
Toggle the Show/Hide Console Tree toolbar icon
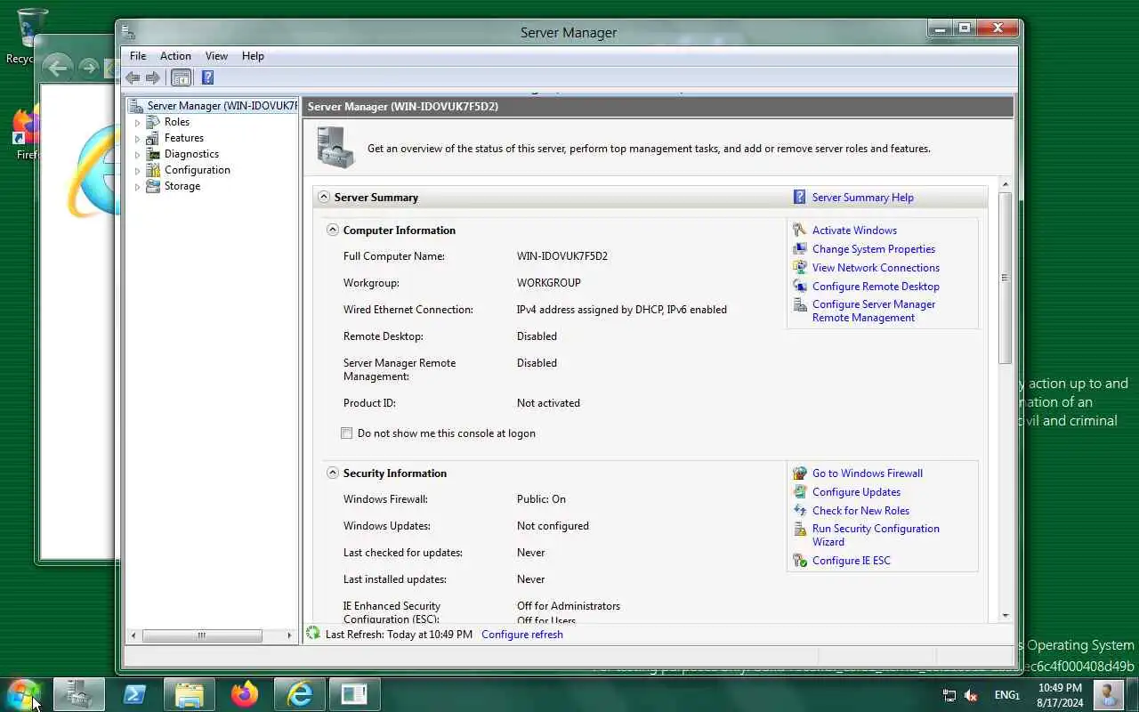click(181, 77)
